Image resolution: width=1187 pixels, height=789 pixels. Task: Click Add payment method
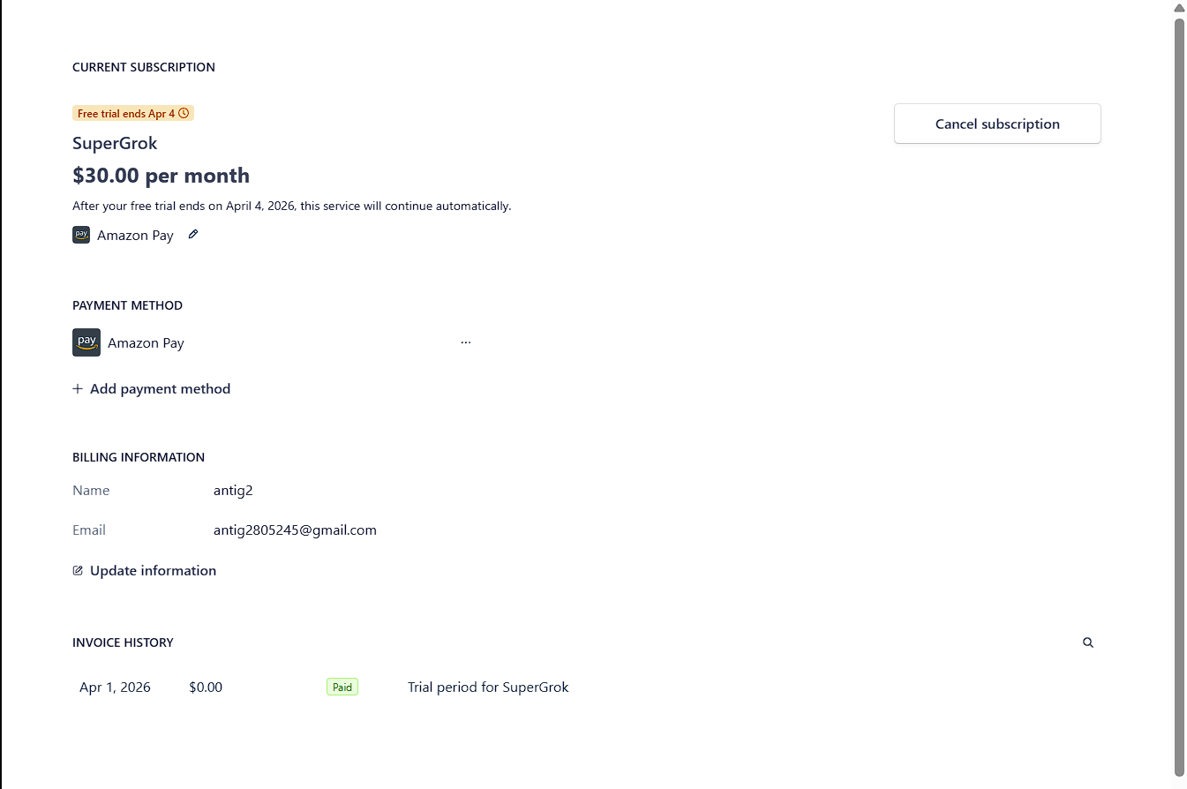pos(152,389)
